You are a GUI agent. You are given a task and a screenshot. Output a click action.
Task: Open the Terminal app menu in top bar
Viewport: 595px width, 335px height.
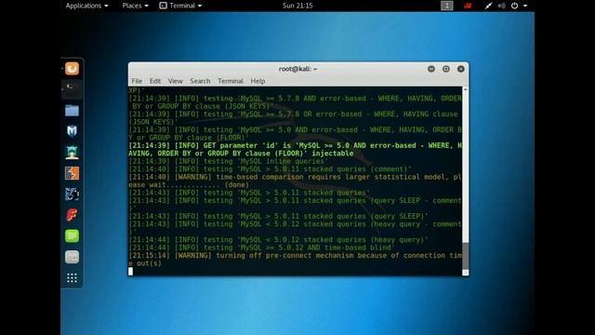180,6
